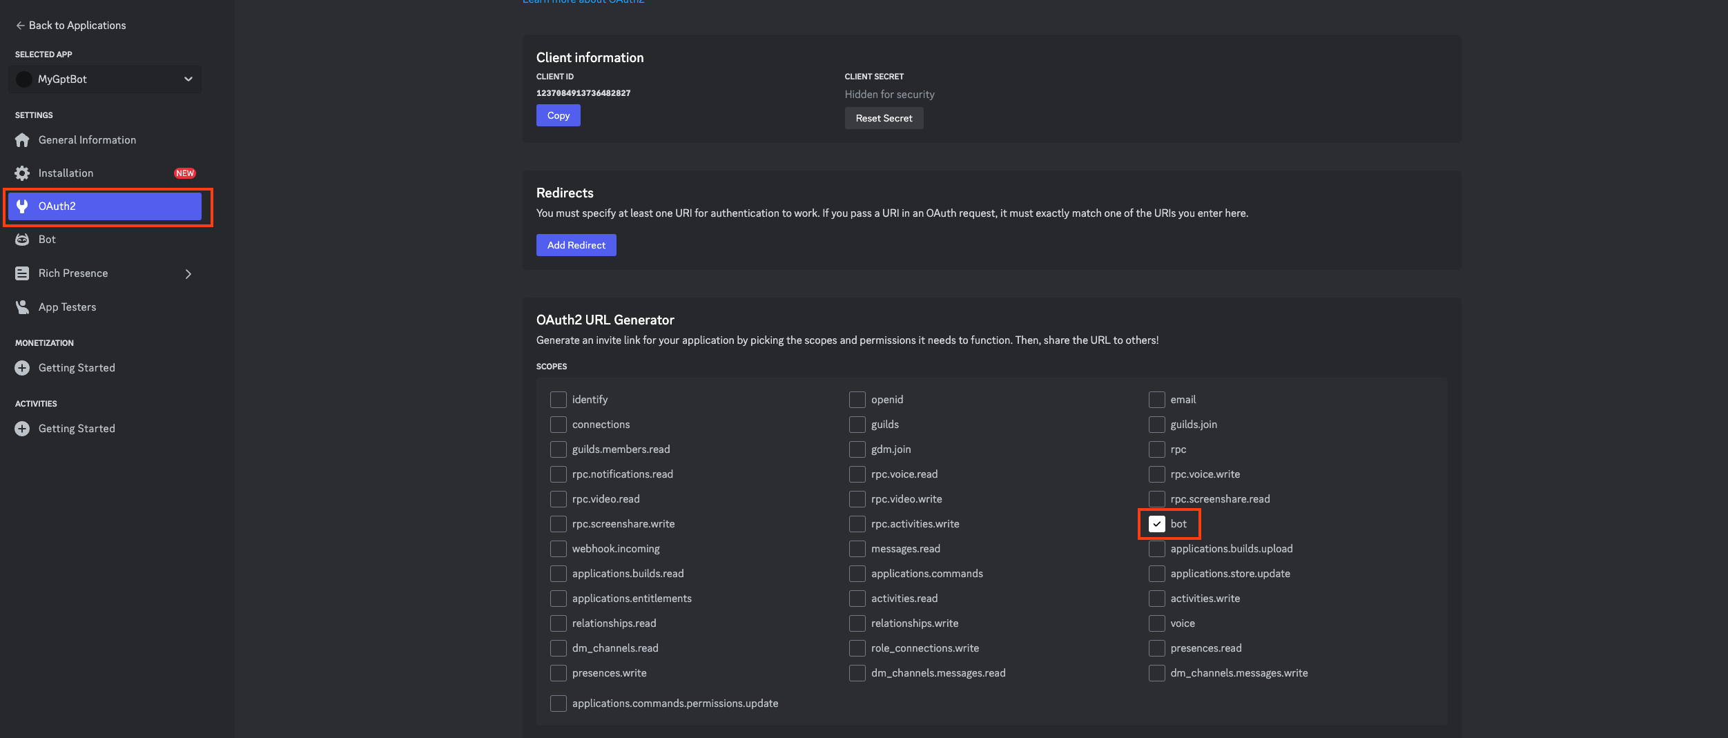Tick the connections scope checkbox
This screenshot has height=738, width=1728.
pos(559,425)
